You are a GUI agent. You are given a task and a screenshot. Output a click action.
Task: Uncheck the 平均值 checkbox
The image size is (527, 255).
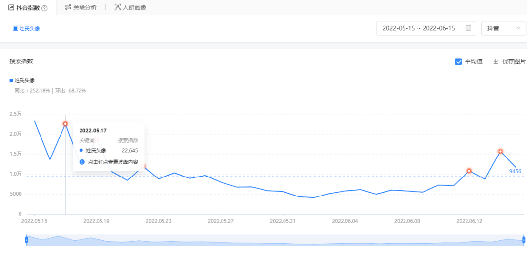[458, 61]
